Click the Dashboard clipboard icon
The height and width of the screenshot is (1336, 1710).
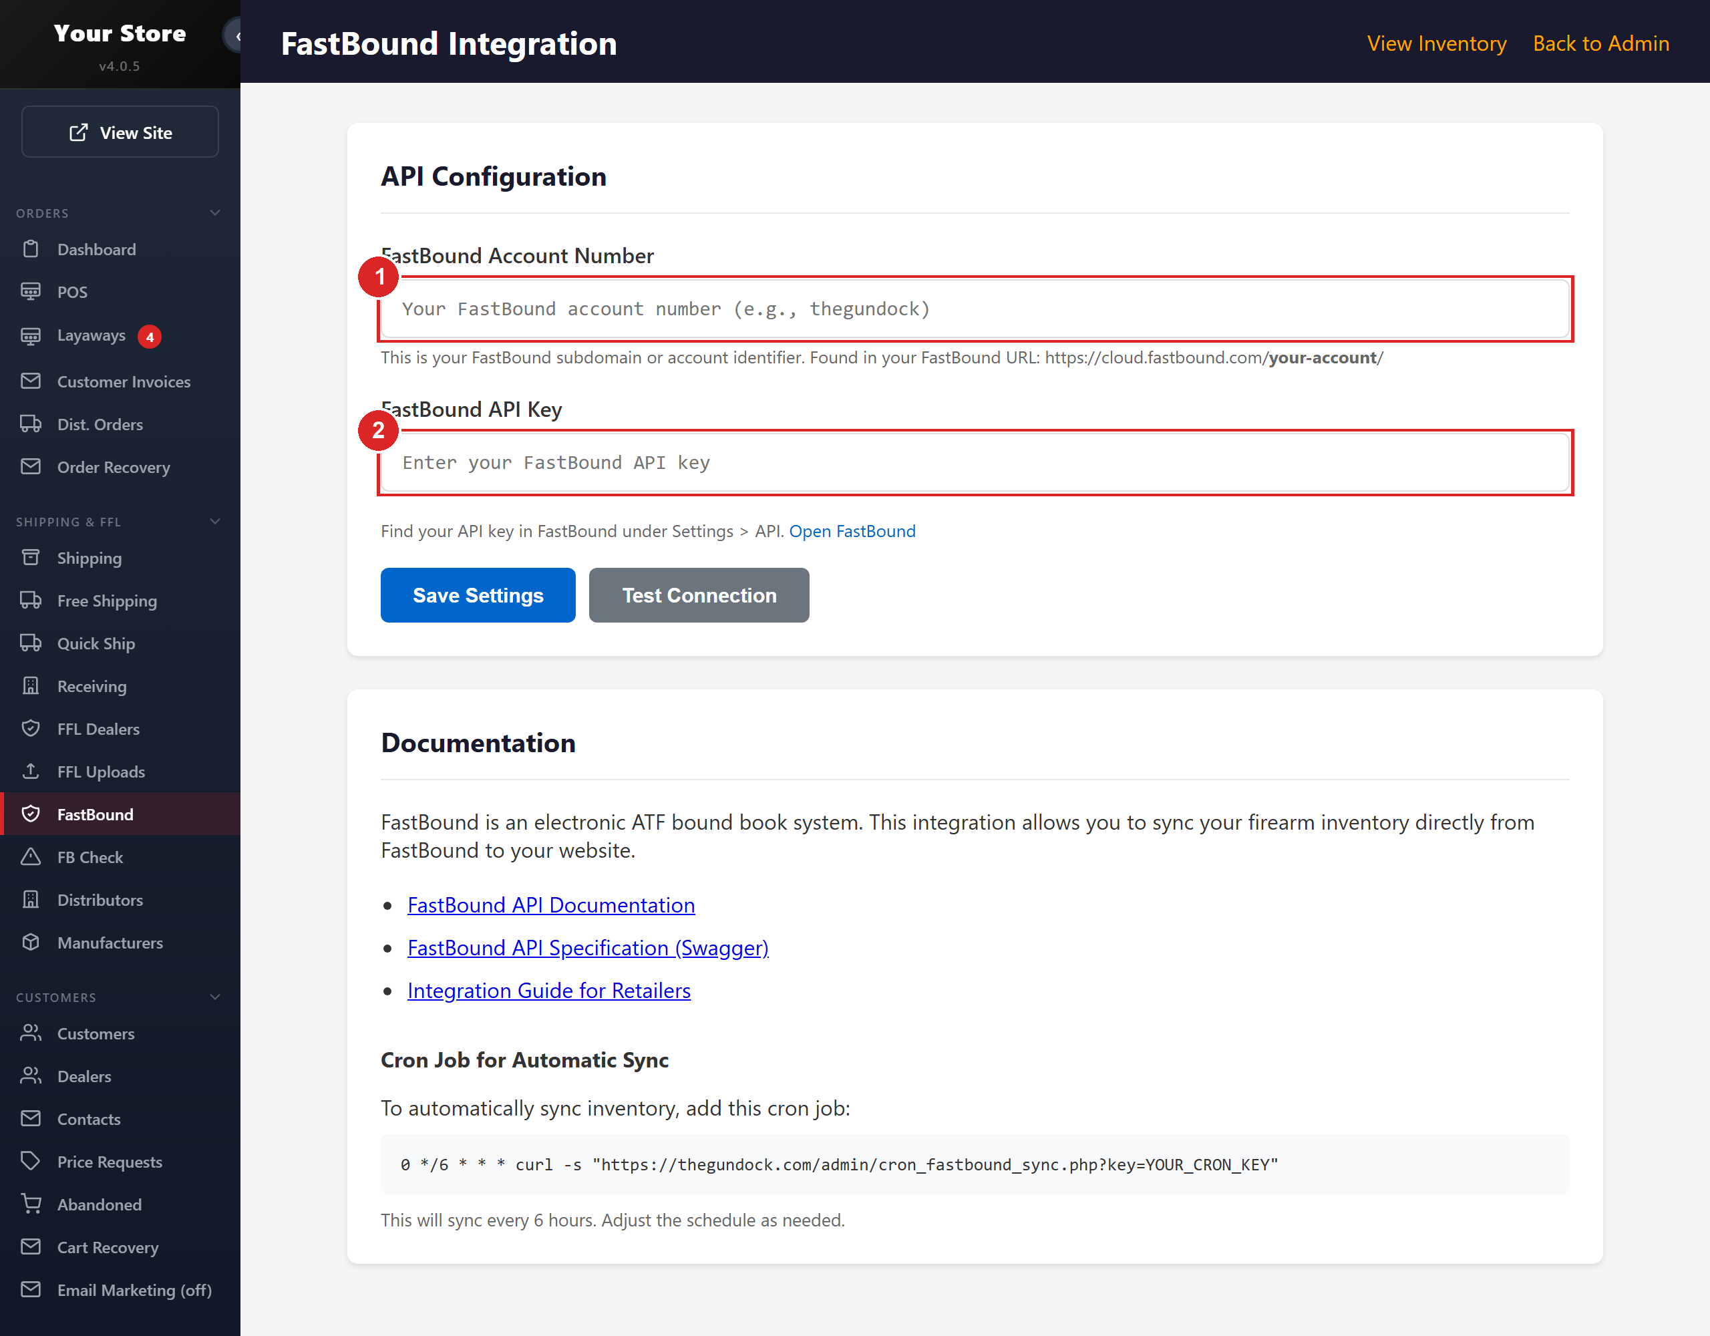[x=31, y=249]
